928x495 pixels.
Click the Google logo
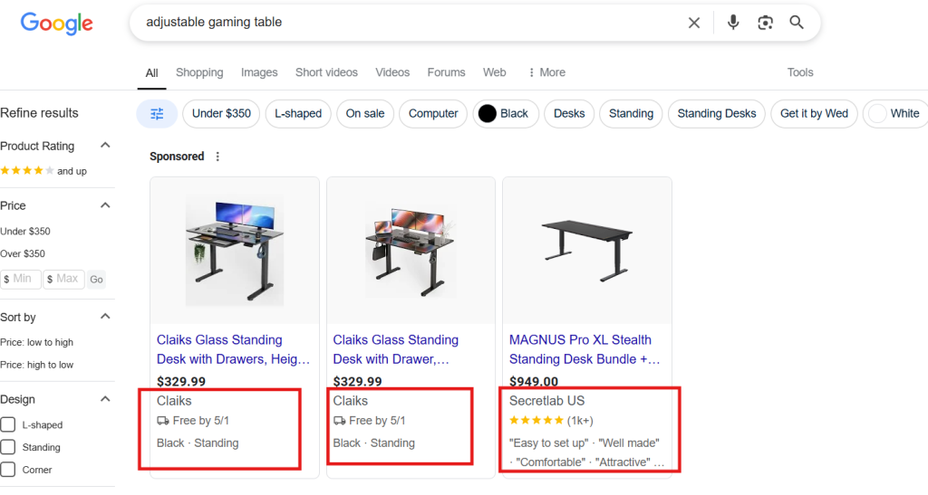pos(56,24)
